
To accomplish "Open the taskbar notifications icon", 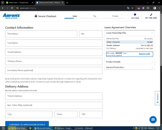I will [158, 128].
